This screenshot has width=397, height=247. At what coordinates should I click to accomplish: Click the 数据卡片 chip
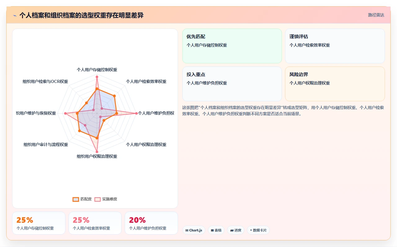pyautogui.click(x=258, y=230)
